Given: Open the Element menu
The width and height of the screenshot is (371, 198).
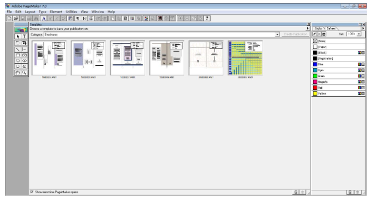Looking at the screenshot, I should (56, 11).
